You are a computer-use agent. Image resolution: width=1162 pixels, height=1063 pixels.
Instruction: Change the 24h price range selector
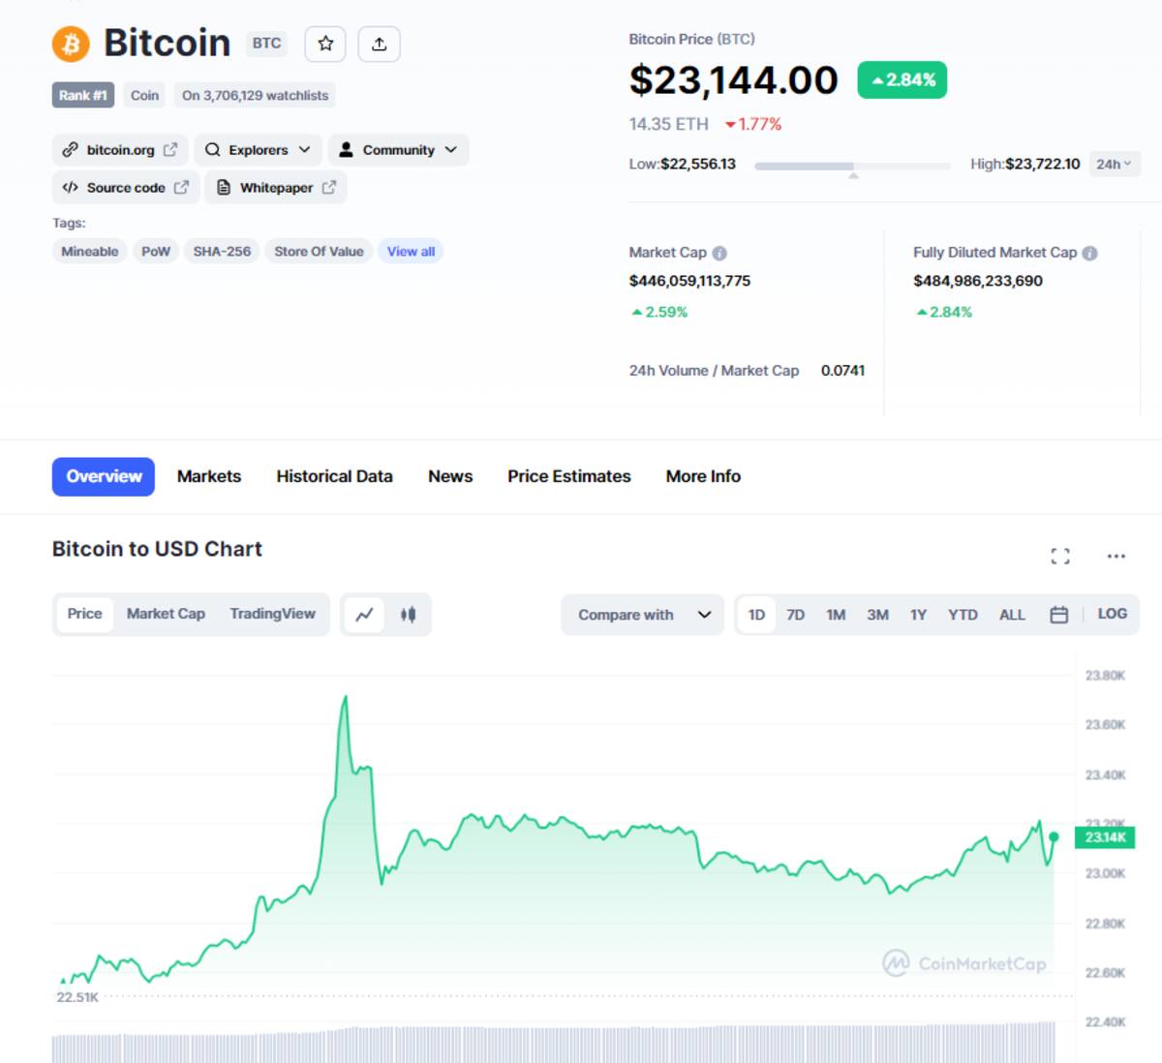1115,165
